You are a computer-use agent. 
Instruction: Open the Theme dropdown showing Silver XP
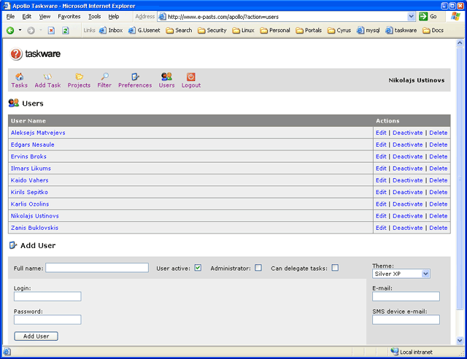point(401,274)
